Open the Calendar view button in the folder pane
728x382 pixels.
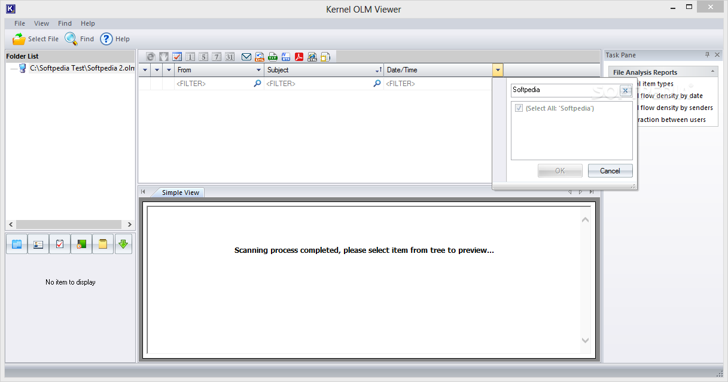pos(17,244)
